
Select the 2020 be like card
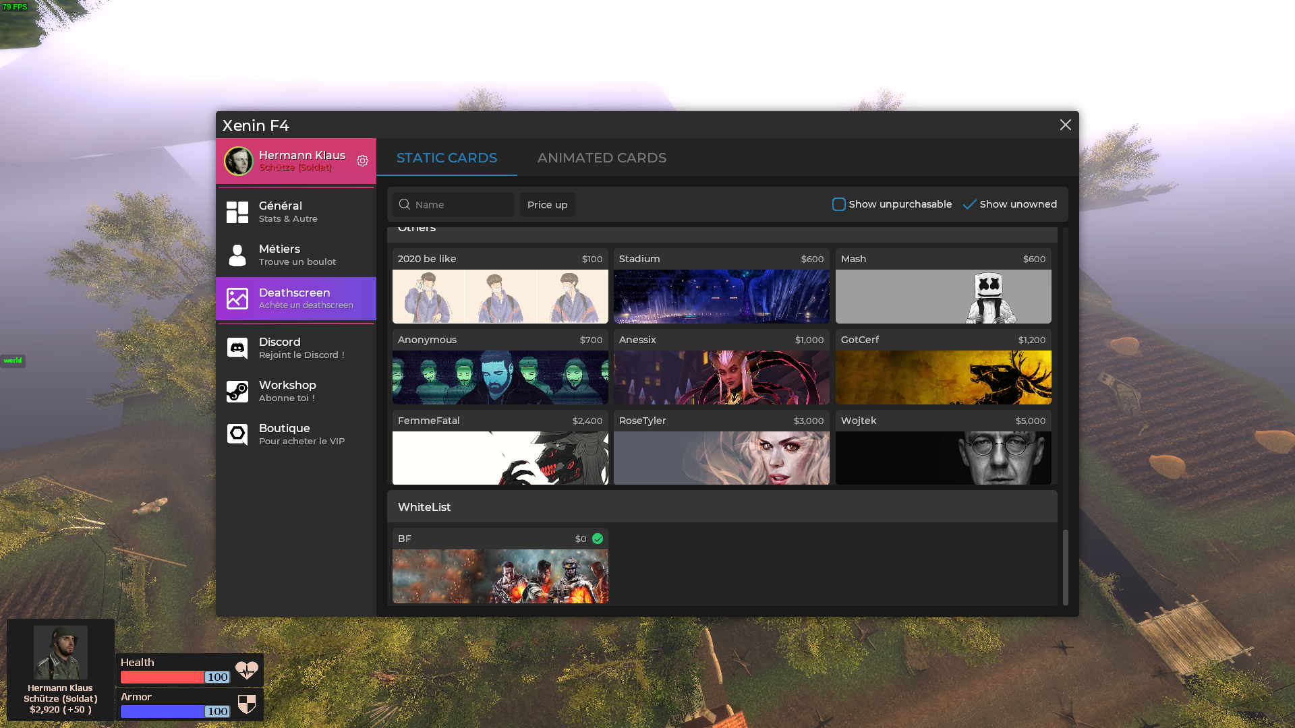pyautogui.click(x=500, y=286)
